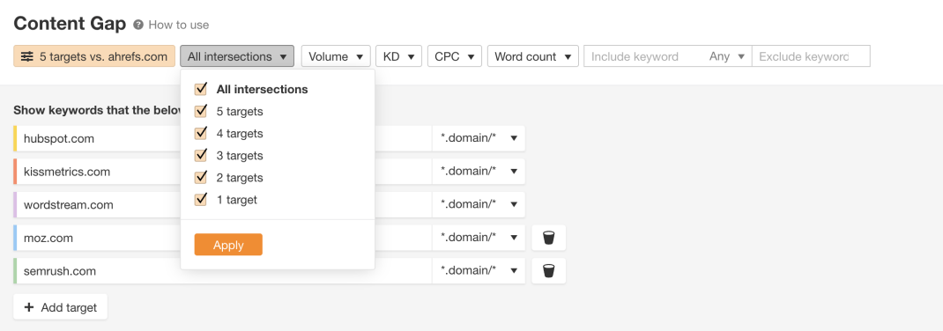Open the Word count filter dropdown
The height and width of the screenshot is (331, 943).
click(533, 56)
